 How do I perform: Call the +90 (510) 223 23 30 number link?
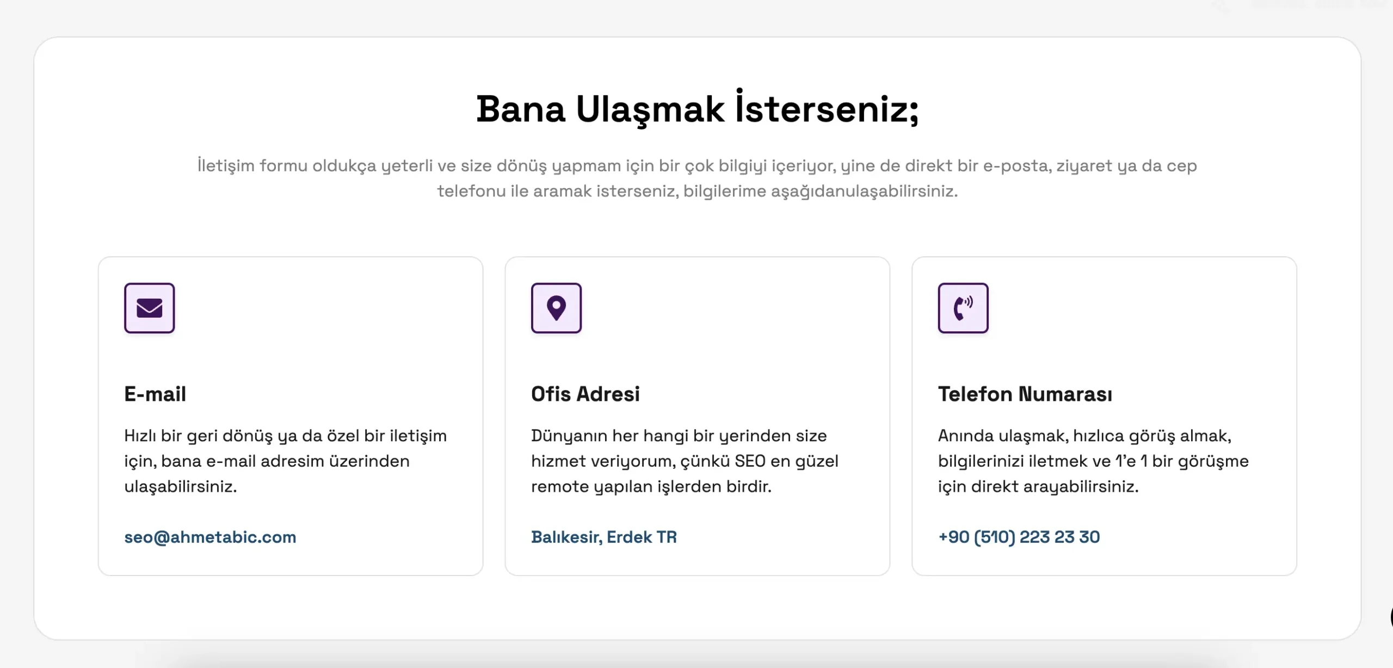(x=1019, y=537)
